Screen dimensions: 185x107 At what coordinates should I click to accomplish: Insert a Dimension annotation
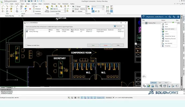click(x=37, y=9)
